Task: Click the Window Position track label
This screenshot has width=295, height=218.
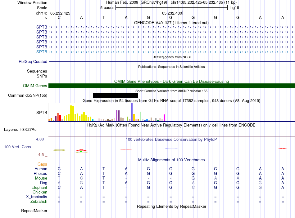Action: [x=32, y=2]
